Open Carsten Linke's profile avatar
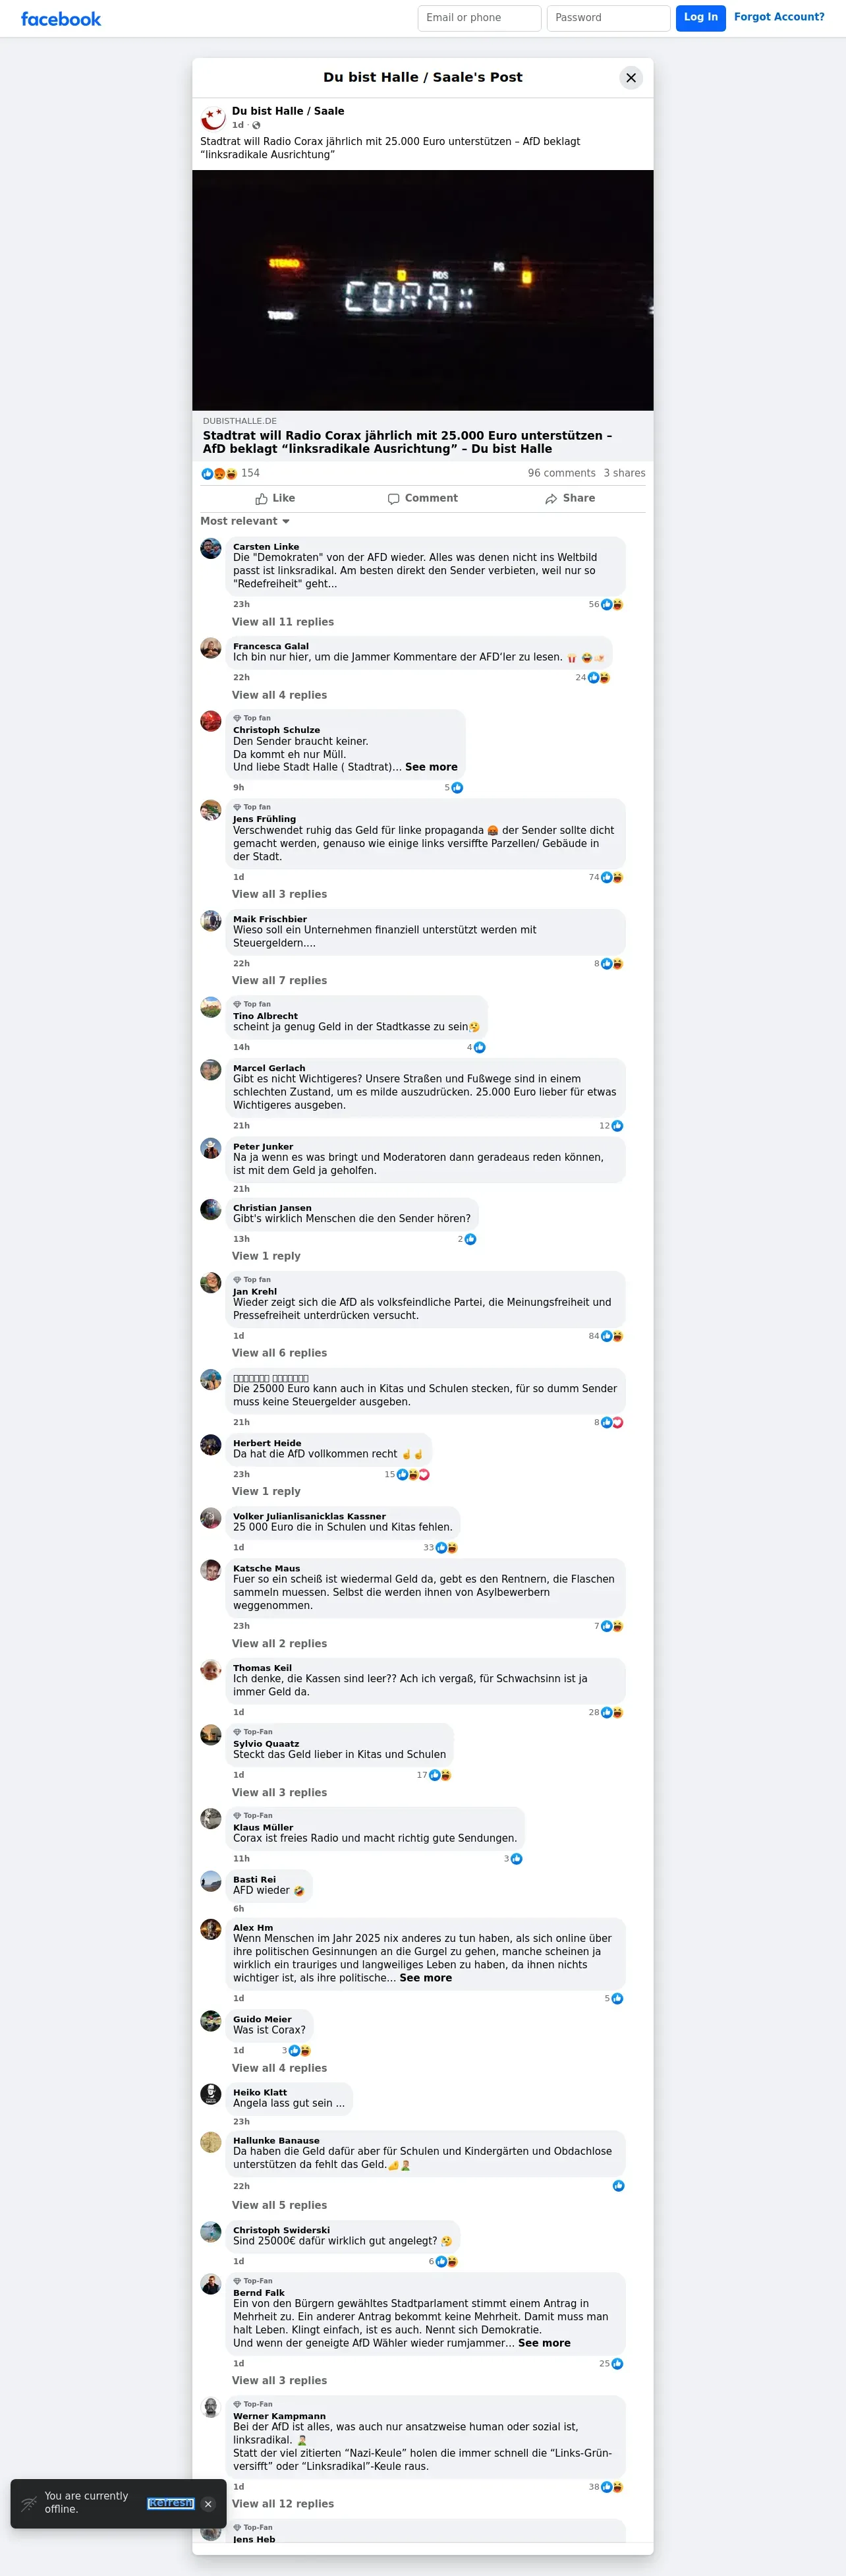The height and width of the screenshot is (2576, 846). [x=211, y=548]
